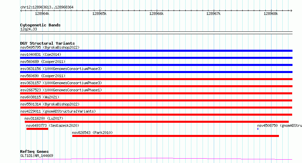Image resolution: width=302 pixels, height=163 pixels.
Task: Click the 128964k ruler tick label
Action: pyautogui.click(x=42, y=14)
